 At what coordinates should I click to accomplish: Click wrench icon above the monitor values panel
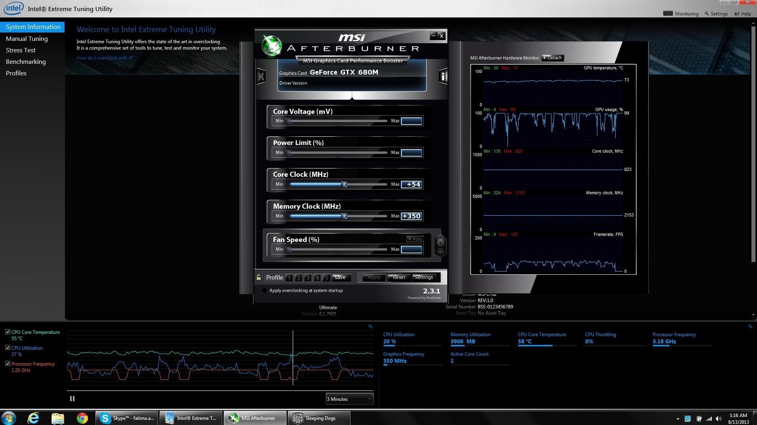(x=750, y=327)
